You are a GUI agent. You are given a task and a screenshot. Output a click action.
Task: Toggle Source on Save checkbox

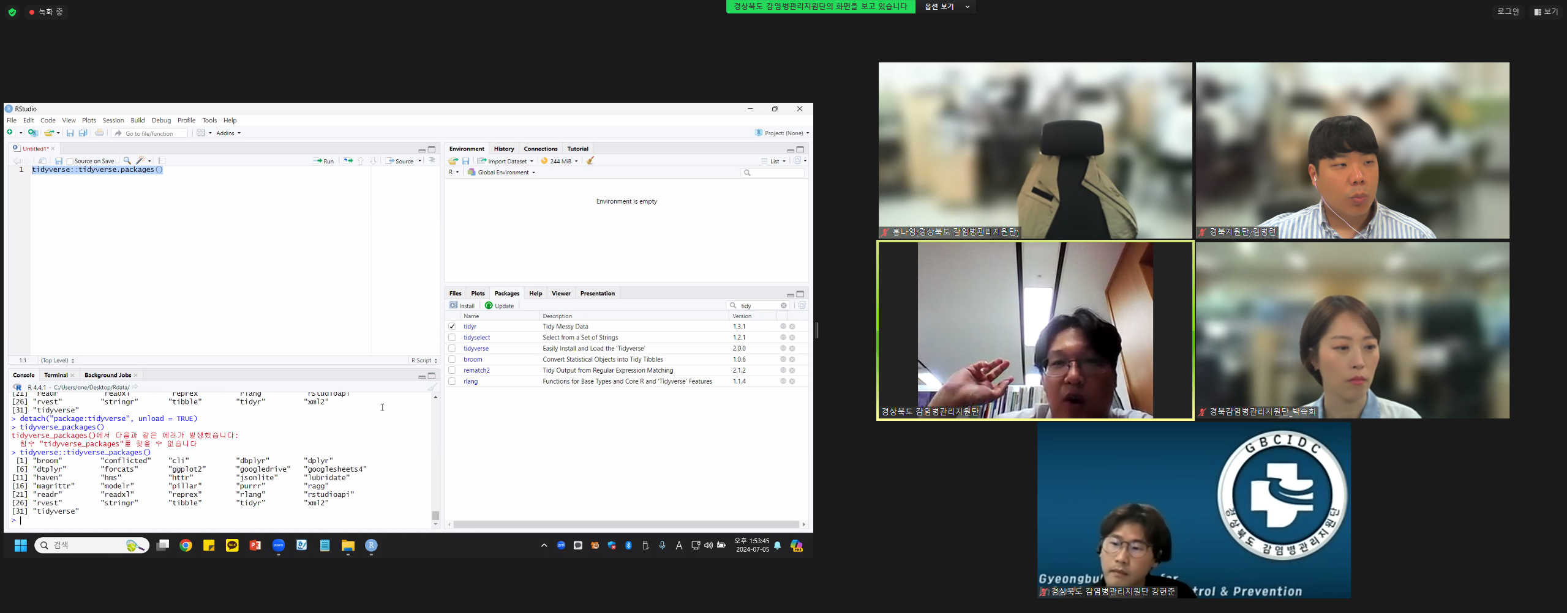pyautogui.click(x=70, y=162)
